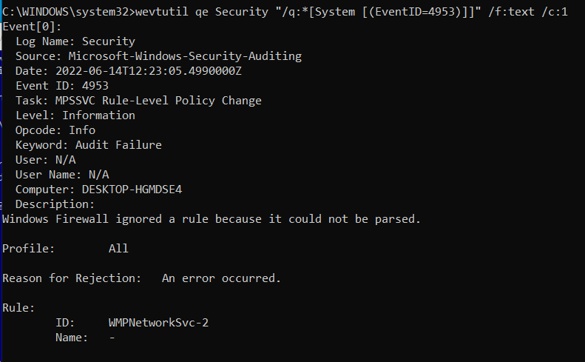Click the Microsoft-Windows-Security-Auditing source text
The width and height of the screenshot is (585, 362).
[185, 56]
